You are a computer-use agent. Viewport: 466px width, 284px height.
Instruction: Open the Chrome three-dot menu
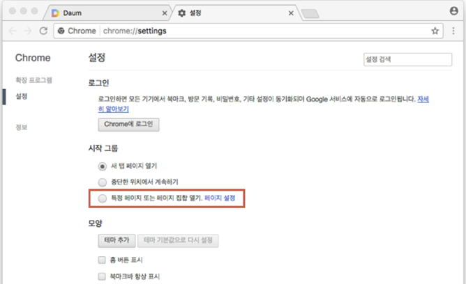pyautogui.click(x=453, y=31)
